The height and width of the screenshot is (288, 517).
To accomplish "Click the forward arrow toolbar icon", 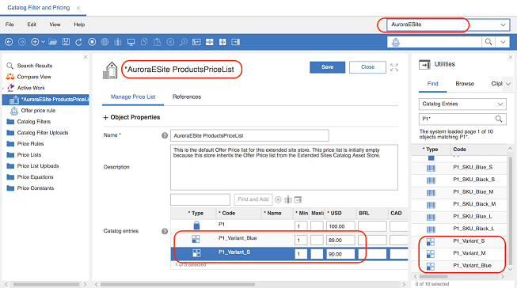I will pos(21,42).
